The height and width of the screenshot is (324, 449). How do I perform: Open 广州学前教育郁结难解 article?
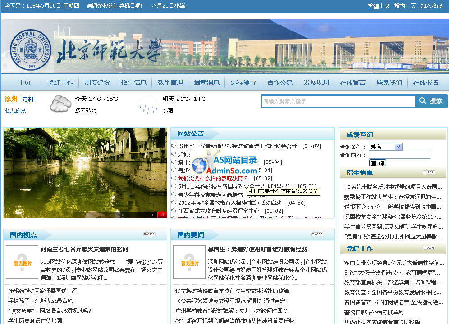(x=231, y=310)
